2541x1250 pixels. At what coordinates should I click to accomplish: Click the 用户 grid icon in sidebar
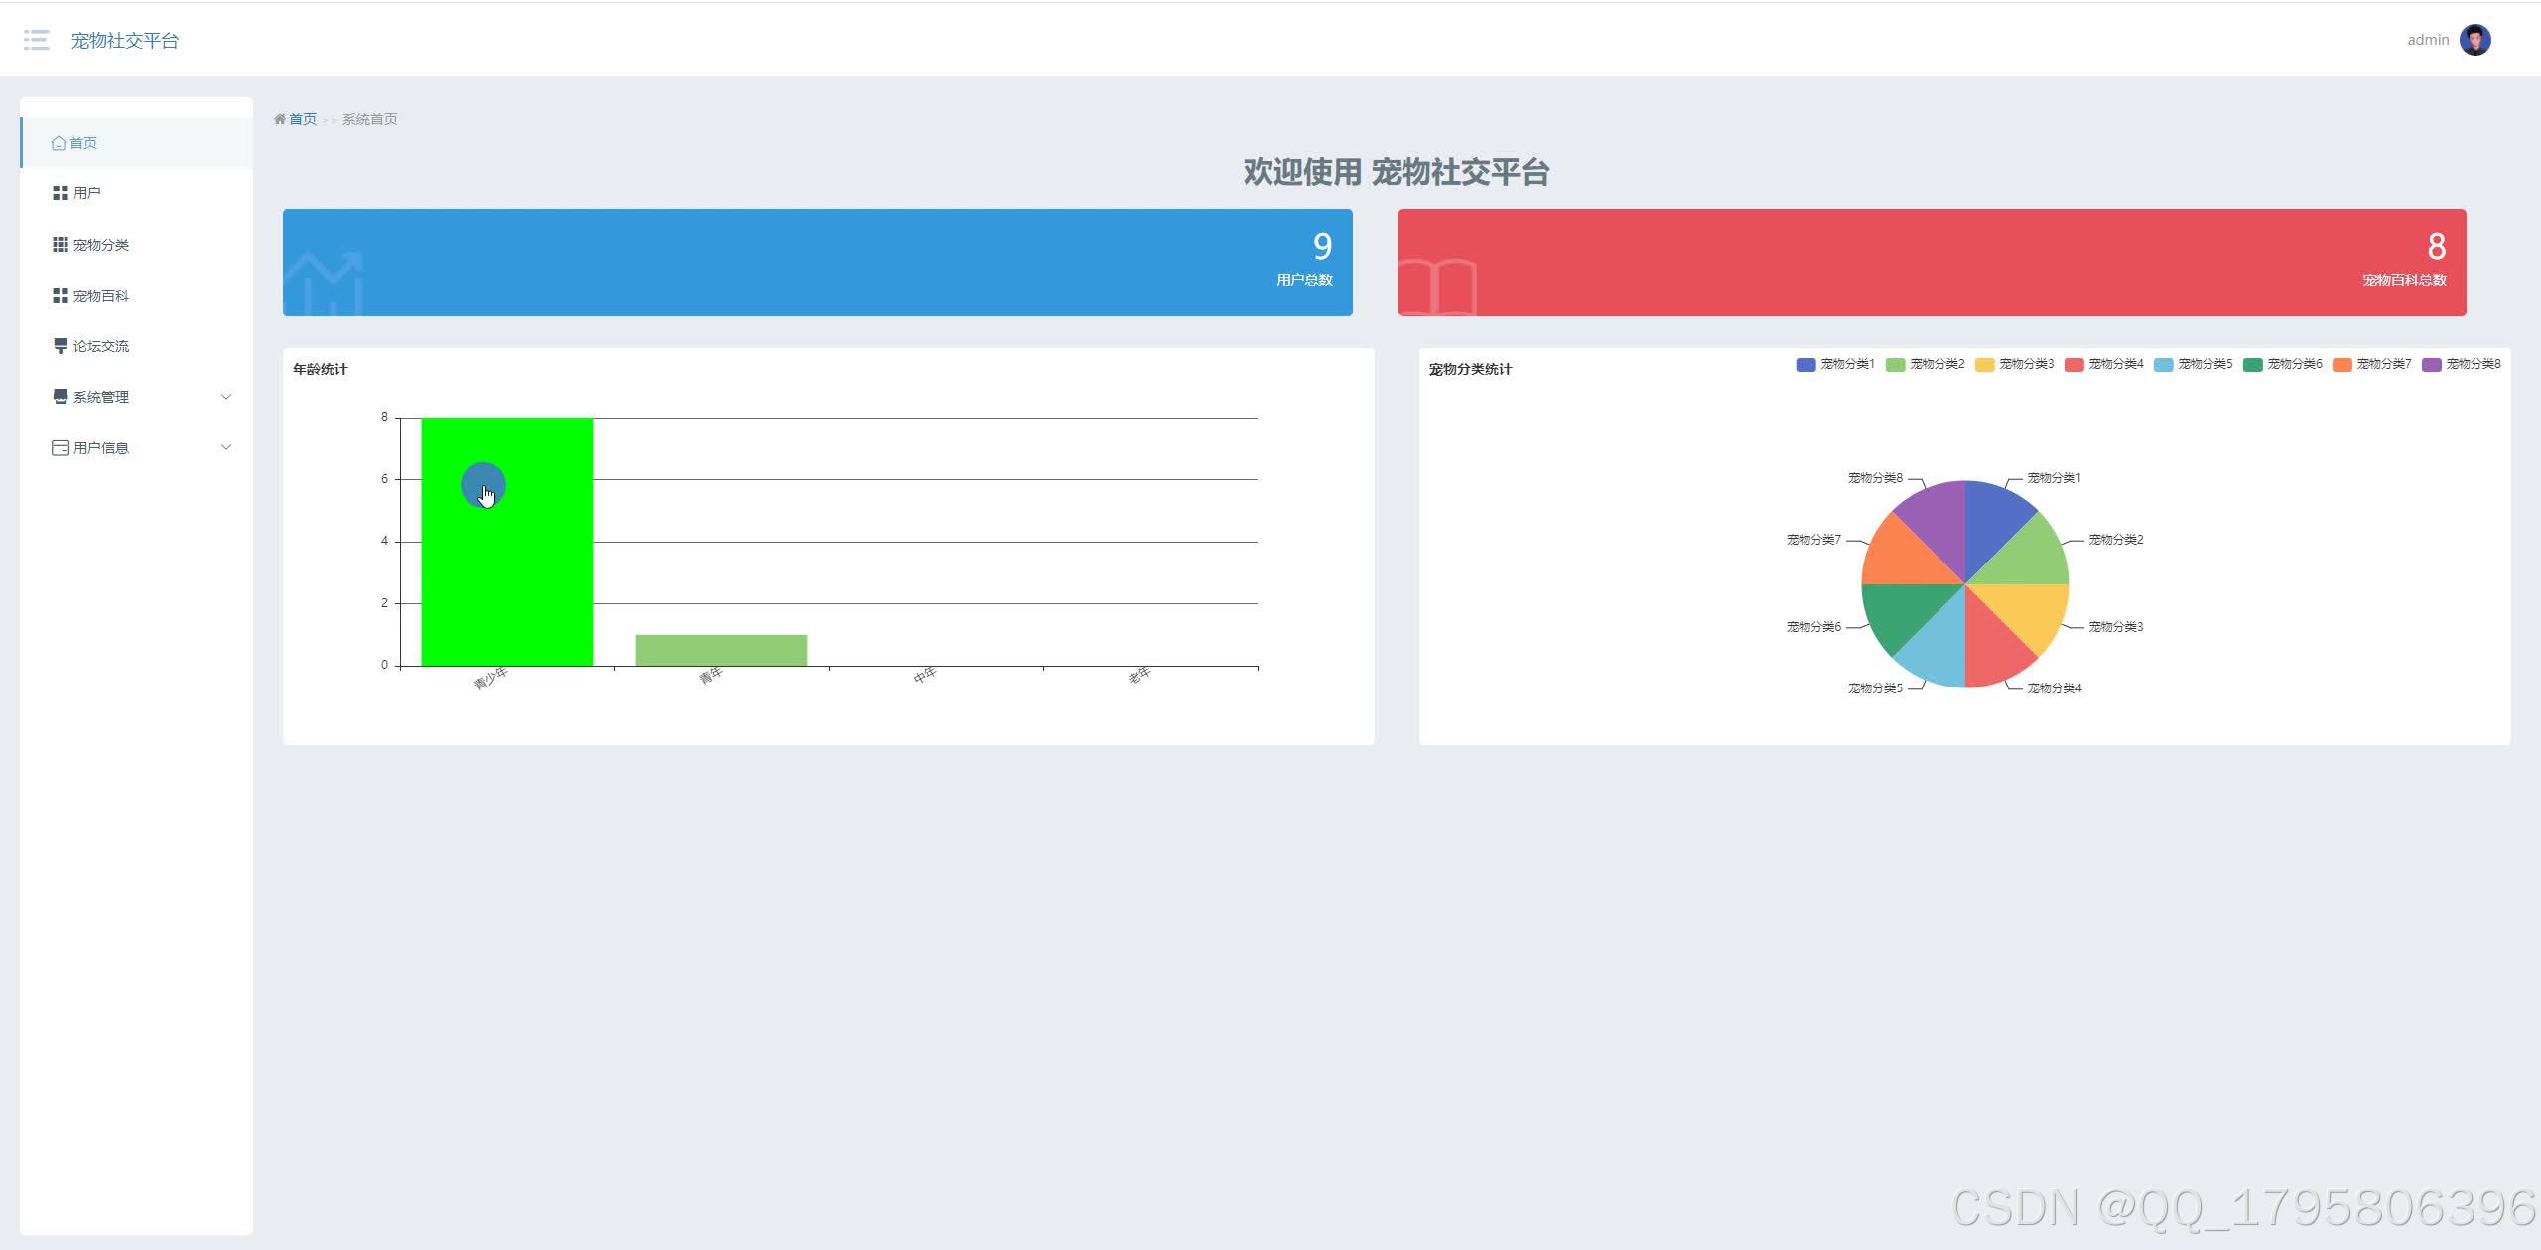(61, 193)
